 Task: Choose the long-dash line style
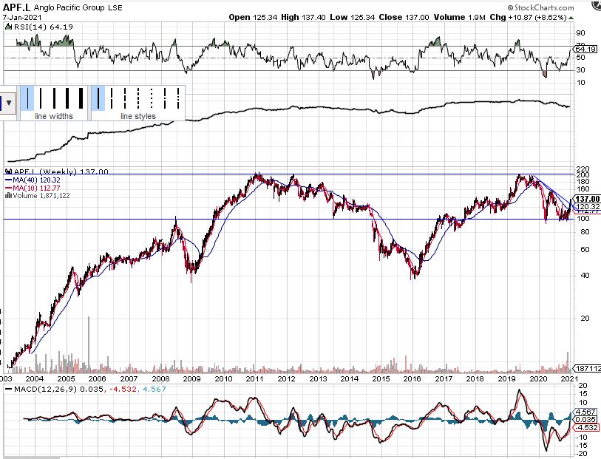pos(112,98)
